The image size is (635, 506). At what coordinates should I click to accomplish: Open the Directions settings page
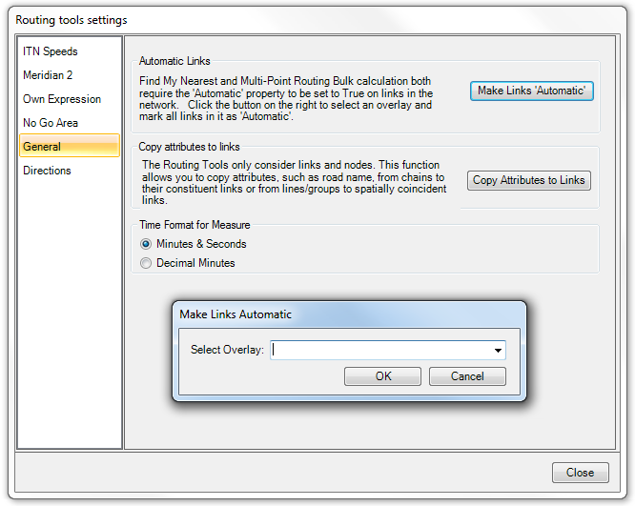[x=47, y=171]
